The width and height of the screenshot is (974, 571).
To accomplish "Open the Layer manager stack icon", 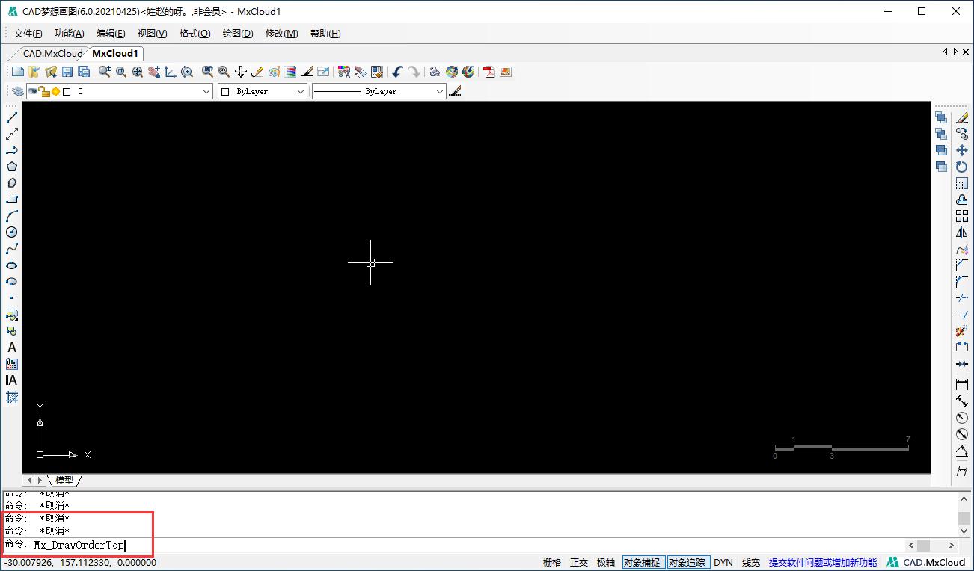I will point(18,91).
